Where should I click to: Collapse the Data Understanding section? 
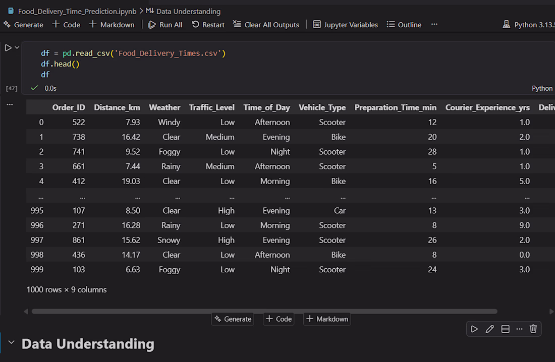coord(11,342)
